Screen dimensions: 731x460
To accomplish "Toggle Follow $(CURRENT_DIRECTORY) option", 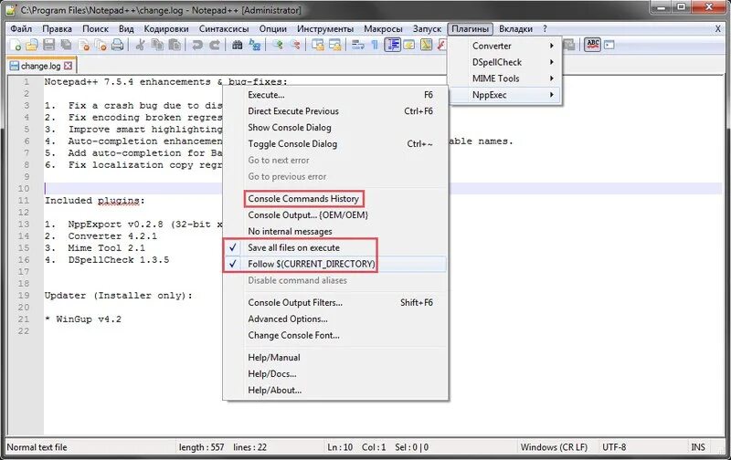I will 334,264.
